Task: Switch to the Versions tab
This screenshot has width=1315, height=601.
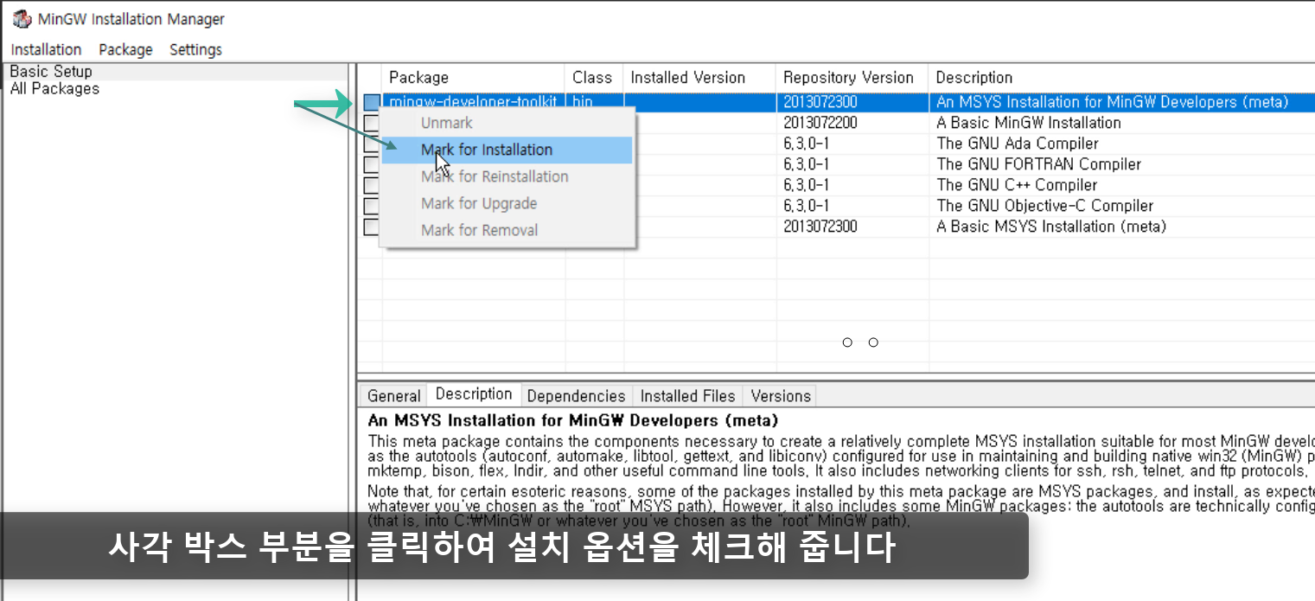Action: pos(781,396)
